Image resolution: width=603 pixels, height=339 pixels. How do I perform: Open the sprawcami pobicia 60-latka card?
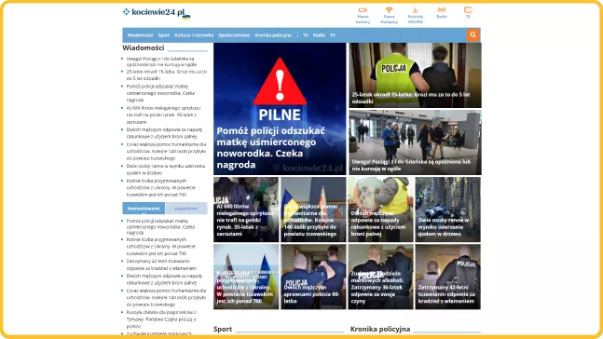[x=313, y=277]
